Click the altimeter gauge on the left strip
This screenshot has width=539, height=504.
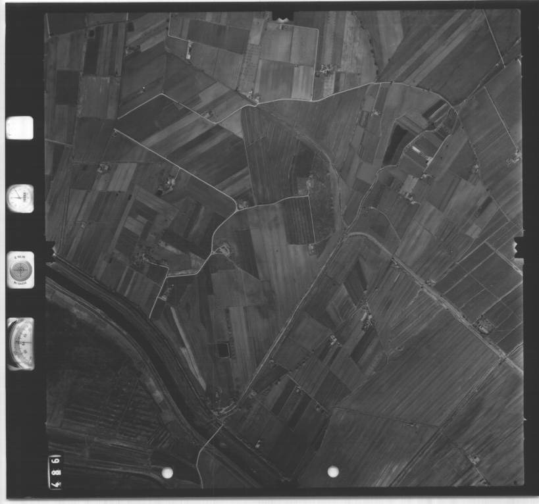20,343
